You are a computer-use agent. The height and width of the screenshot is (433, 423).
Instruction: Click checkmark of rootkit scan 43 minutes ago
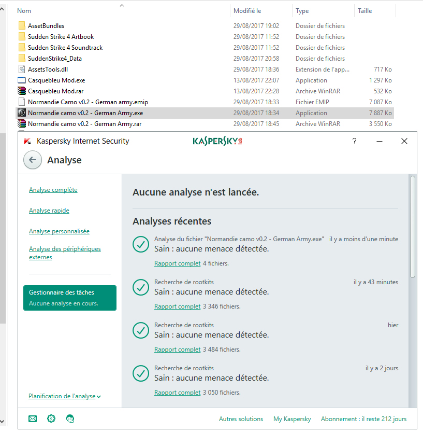141,287
